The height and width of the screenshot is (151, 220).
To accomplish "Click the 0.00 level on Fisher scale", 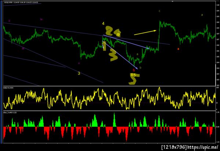I will click(217, 127).
